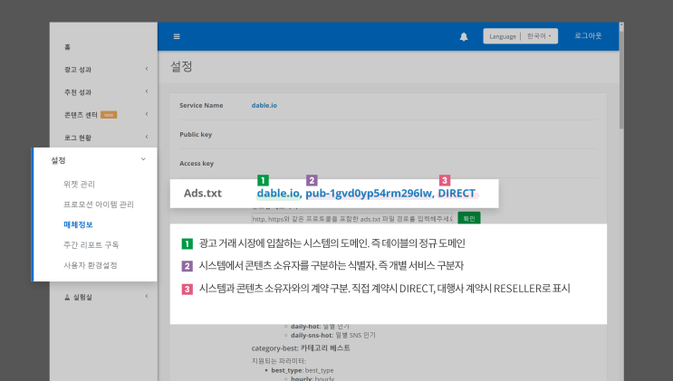Expand 로그 현황 sidebar menu
The height and width of the screenshot is (381, 673).
106,138
